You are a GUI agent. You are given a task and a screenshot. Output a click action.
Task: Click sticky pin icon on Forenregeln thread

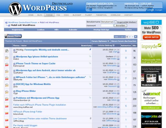pos(90,49)
